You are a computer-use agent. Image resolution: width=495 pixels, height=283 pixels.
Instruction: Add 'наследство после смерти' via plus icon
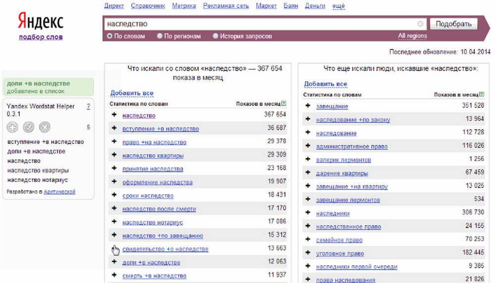pyautogui.click(x=114, y=208)
